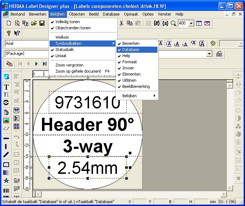This screenshot has width=245, height=206.
Task: Click the Cut scissors icon
Action: 122,23
